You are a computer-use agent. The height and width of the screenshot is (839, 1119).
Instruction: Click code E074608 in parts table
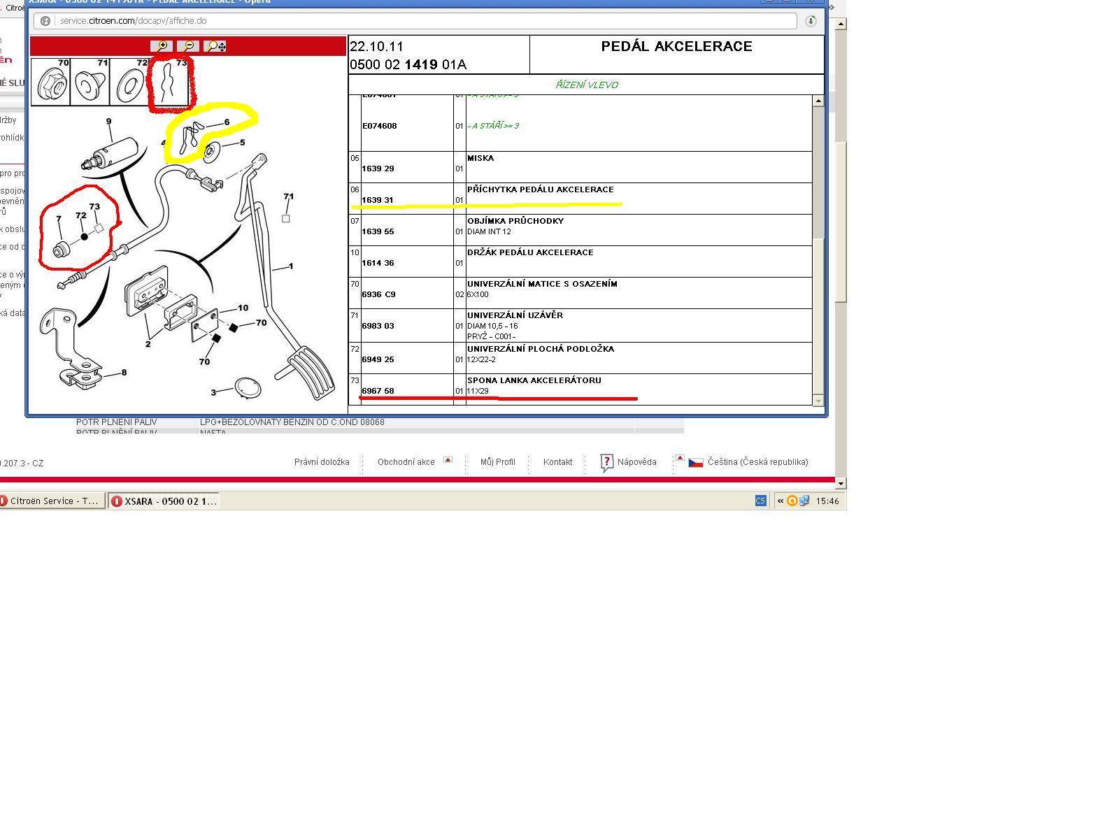pyautogui.click(x=379, y=126)
